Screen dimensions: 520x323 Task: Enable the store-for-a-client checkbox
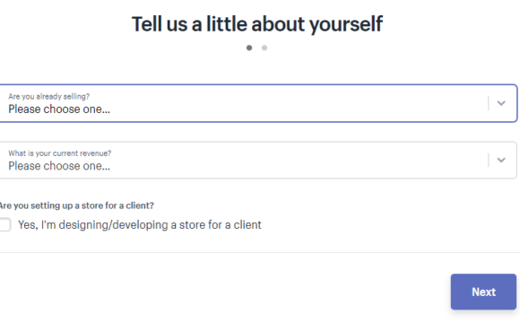coord(4,224)
